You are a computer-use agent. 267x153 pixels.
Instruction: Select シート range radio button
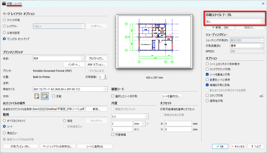point(4,126)
